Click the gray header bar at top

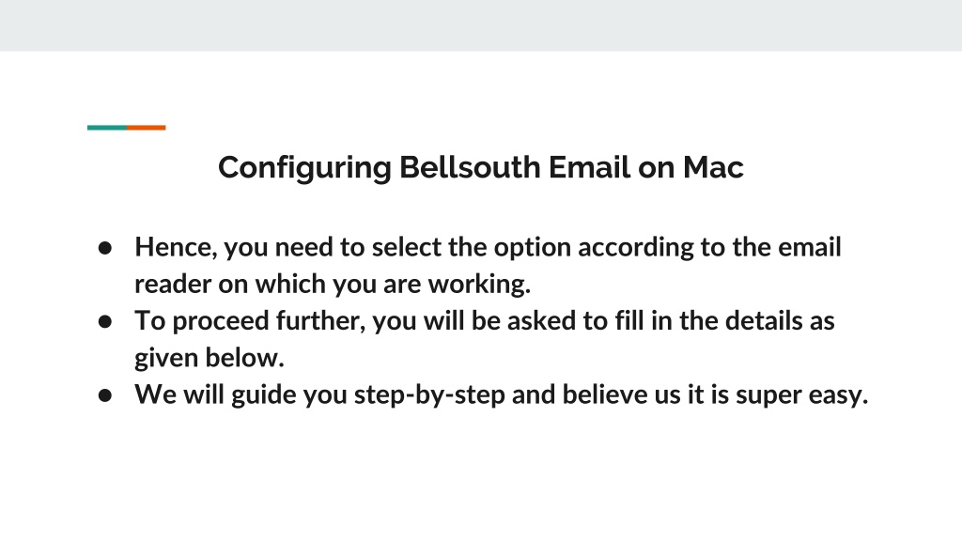click(481, 25)
